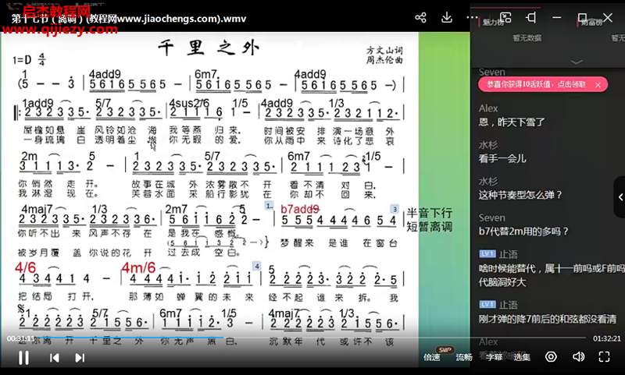Viewport: 625px width, 375px height.
Task: Change the 流畅 video quality setting
Action: 464,357
